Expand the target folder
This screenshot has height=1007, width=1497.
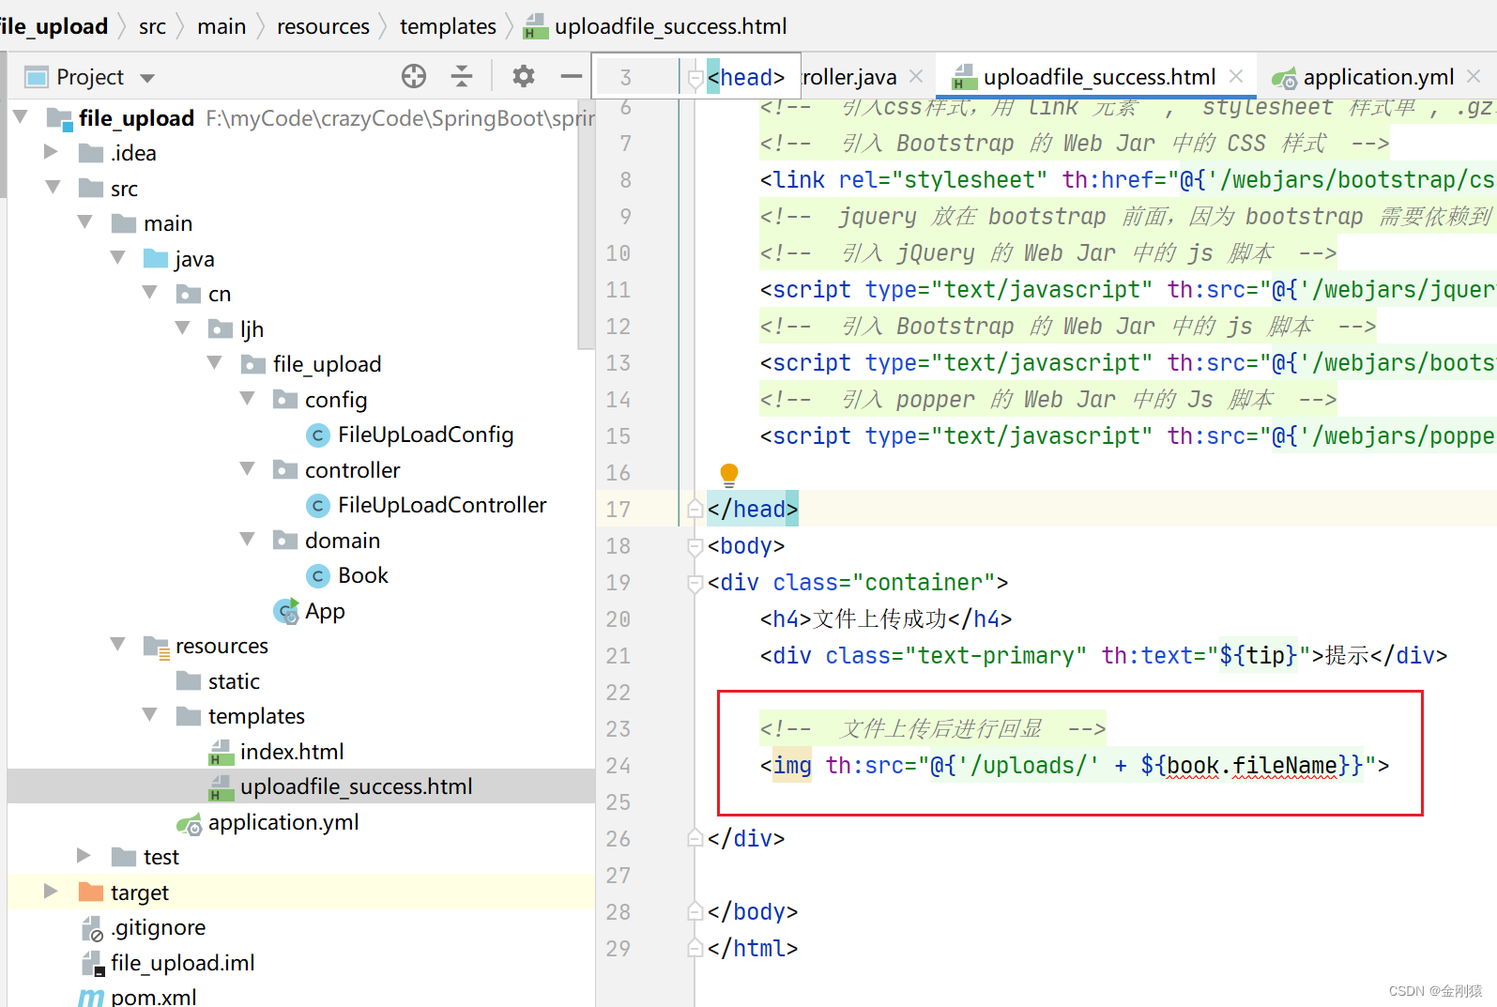[x=52, y=891]
